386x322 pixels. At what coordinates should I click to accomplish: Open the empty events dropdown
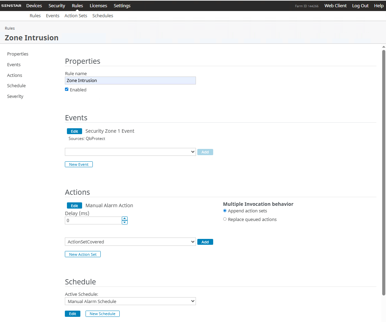point(130,152)
